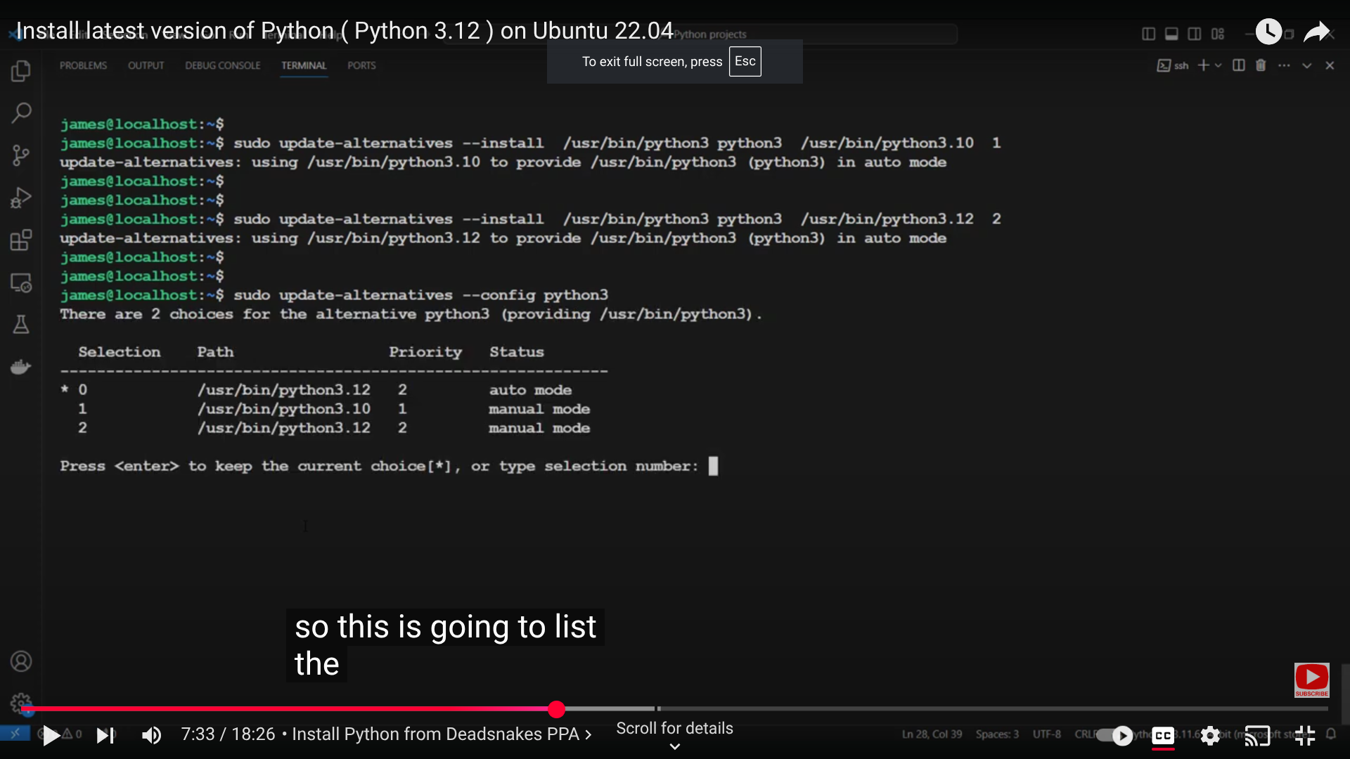Open the notifications bell in status bar
1350x759 pixels.
point(1331,734)
